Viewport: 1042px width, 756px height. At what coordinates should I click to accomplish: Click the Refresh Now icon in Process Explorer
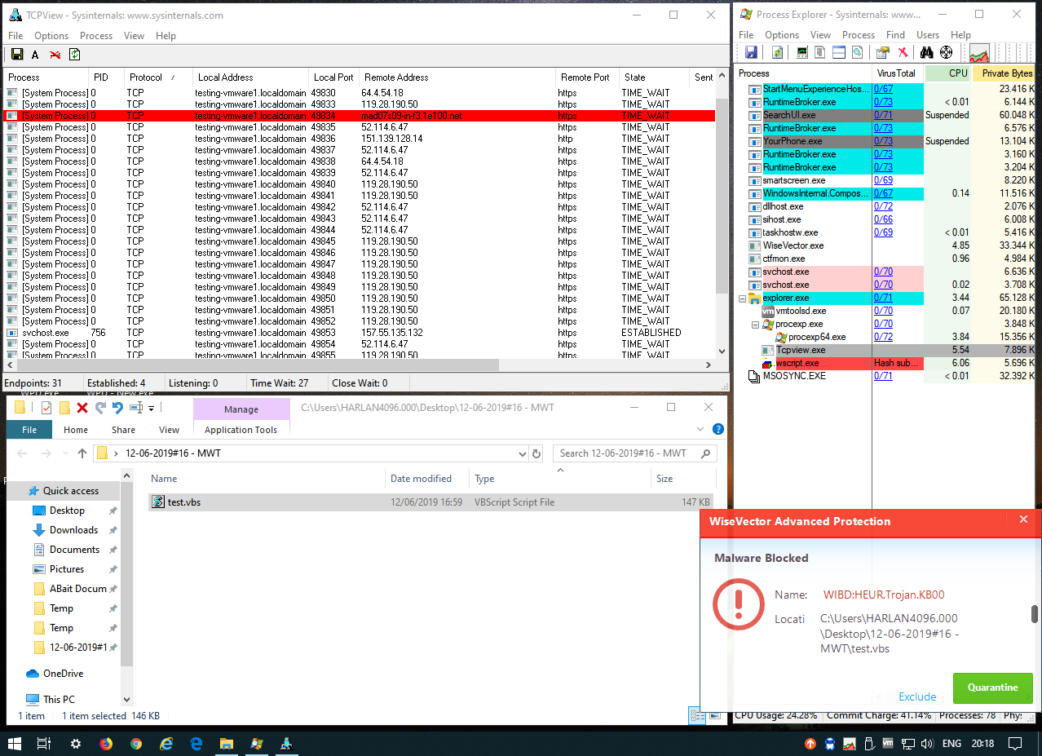(x=777, y=53)
